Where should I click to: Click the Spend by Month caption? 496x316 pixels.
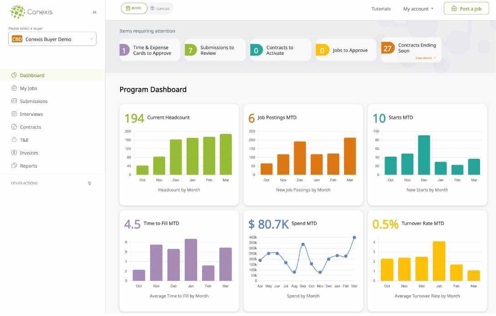pos(303,296)
